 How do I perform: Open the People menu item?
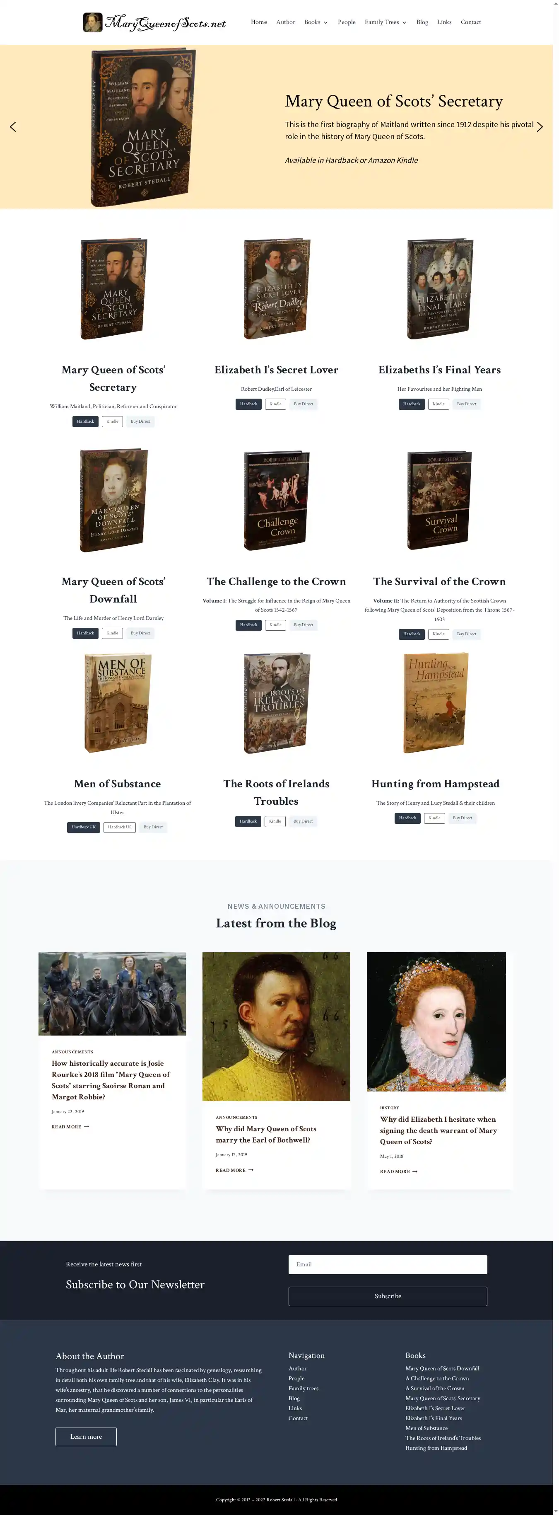coord(347,22)
